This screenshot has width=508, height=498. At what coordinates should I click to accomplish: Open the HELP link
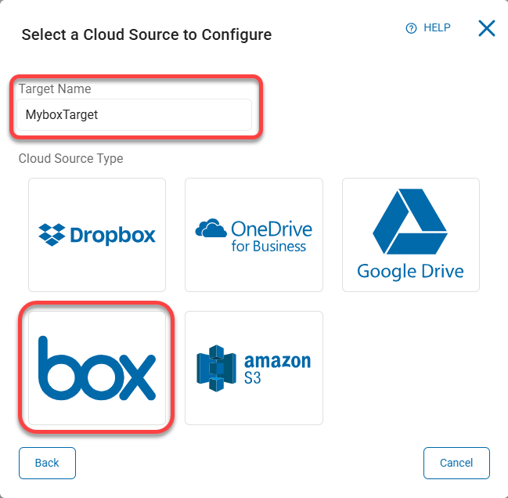pyautogui.click(x=437, y=28)
